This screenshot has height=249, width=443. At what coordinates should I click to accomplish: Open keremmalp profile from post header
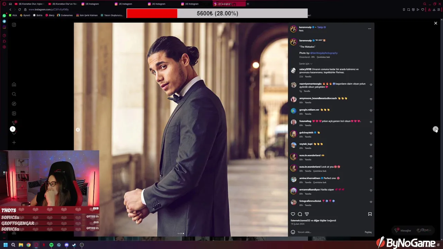305,27
